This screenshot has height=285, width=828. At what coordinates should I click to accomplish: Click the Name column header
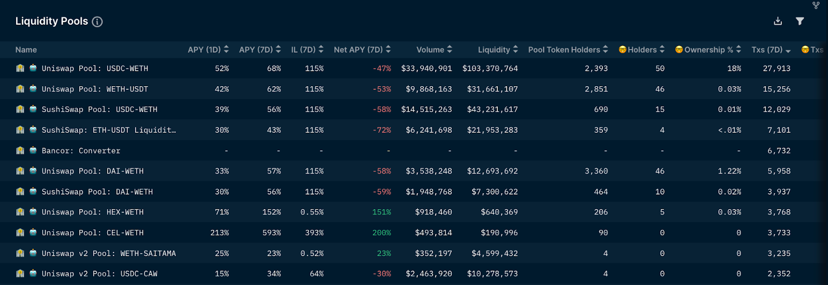[26, 50]
